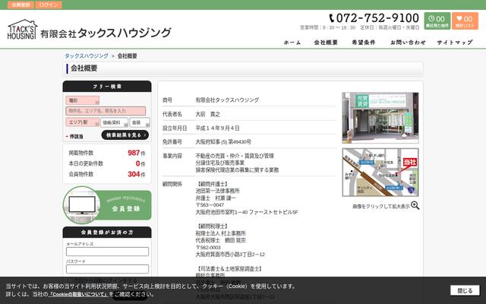Click 掲載物件数 count 987件
Screen dimensions: 486x304
click(137, 153)
